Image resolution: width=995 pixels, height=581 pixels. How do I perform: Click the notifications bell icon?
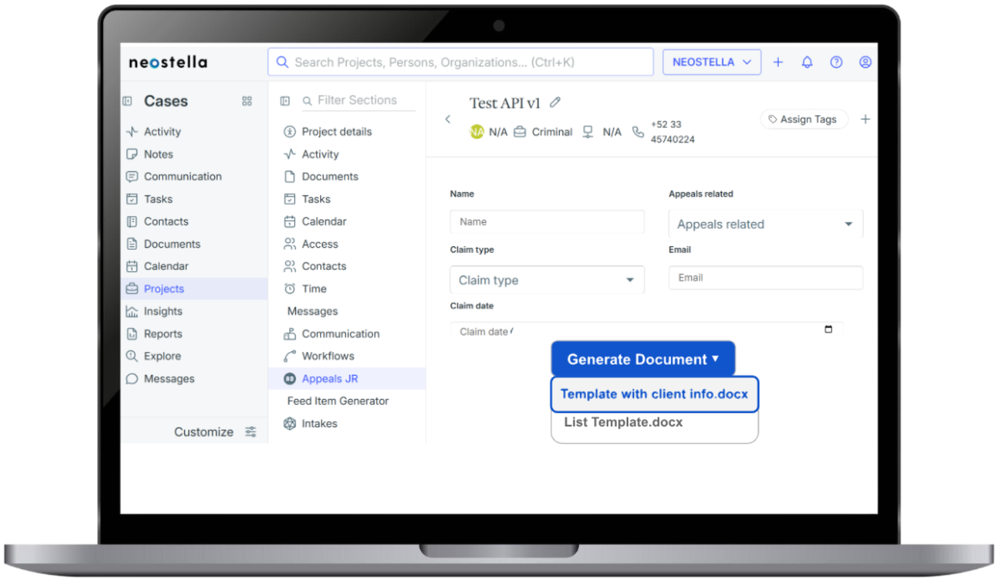(807, 62)
